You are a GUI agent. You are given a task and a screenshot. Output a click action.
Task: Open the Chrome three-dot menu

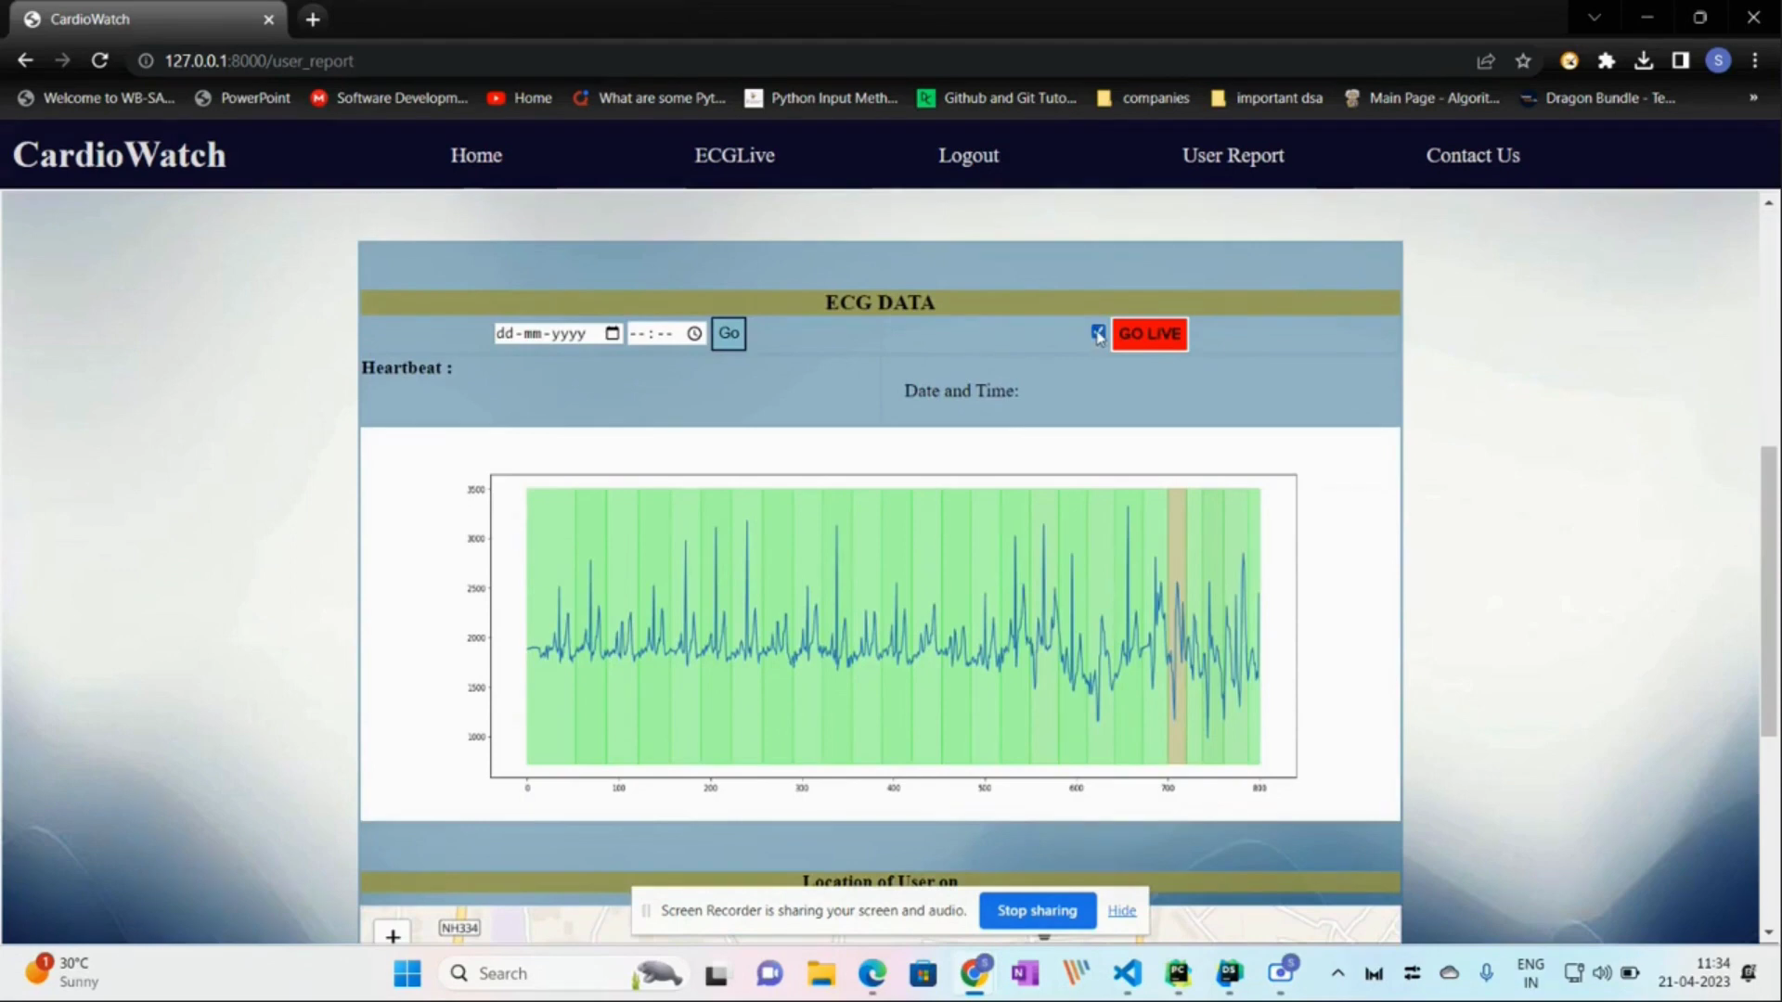[1754, 60]
